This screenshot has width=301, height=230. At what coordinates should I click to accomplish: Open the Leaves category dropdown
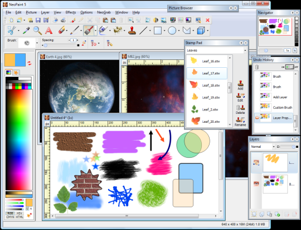pos(245,51)
